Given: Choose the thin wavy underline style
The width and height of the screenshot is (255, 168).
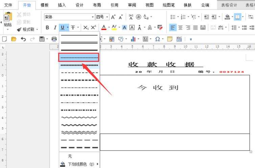Looking at the screenshot, I should click(x=79, y=117).
